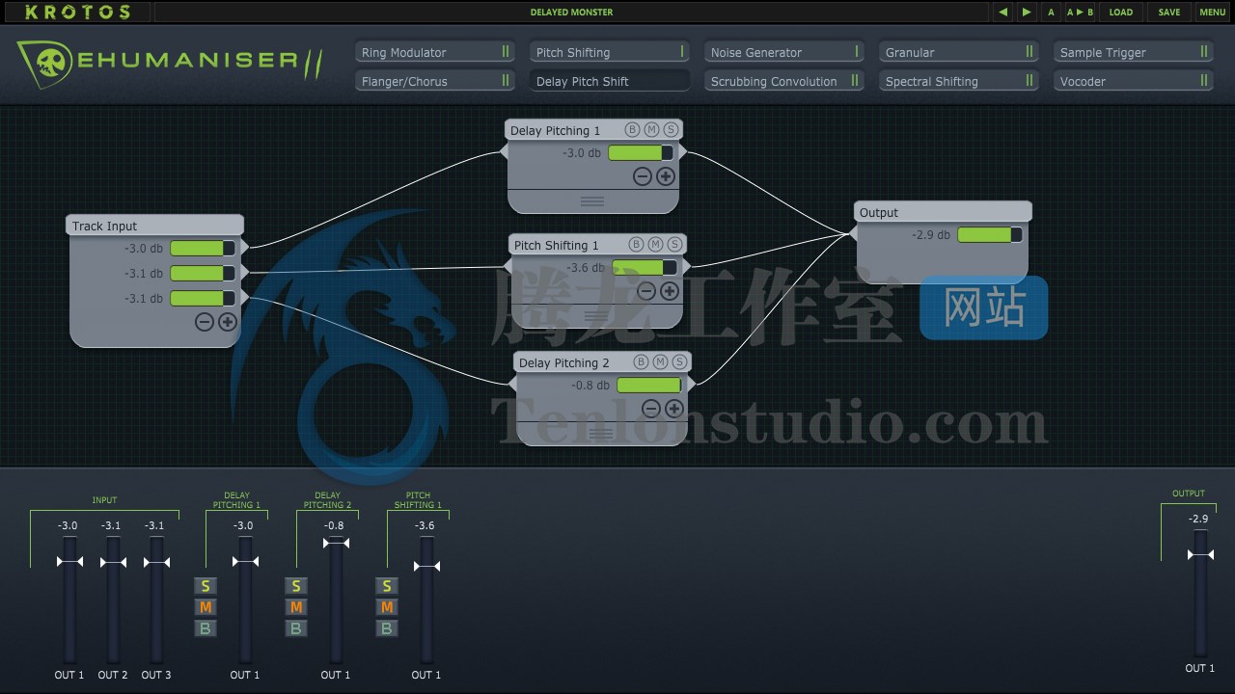Bypass the Pitch Shifting 1 mixer channel
This screenshot has height=694, width=1235.
click(x=387, y=628)
